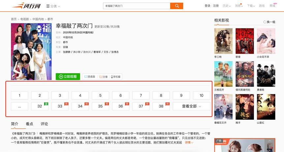Expand synopsis with 详情 link

pyautogui.click(x=189, y=142)
